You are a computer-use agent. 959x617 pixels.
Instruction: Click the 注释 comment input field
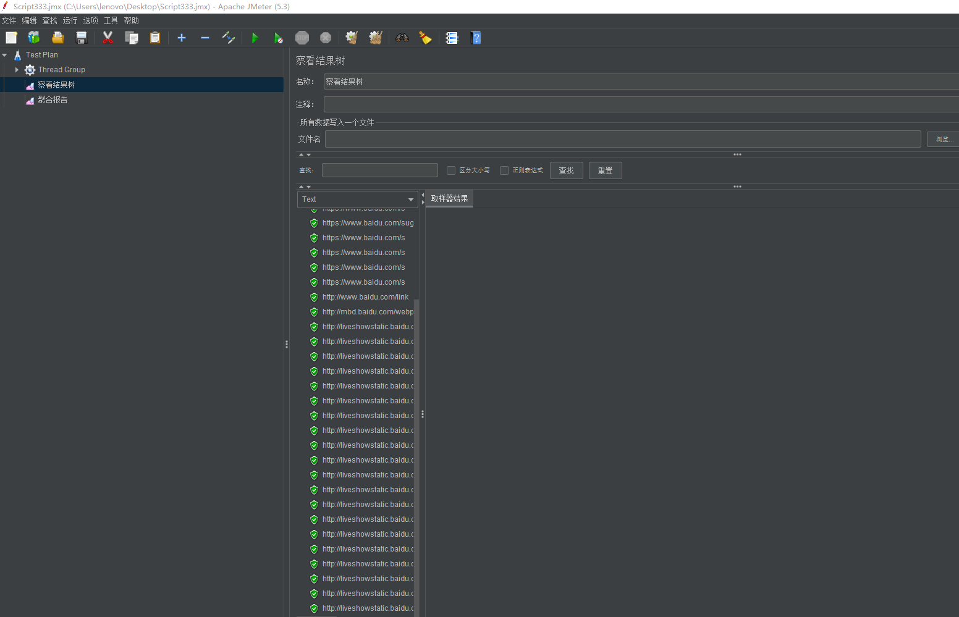coord(641,104)
